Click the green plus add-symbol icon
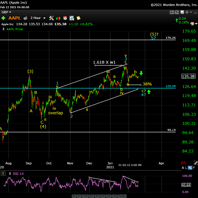Screen dimensions: 198x198 (x=3, y=18)
